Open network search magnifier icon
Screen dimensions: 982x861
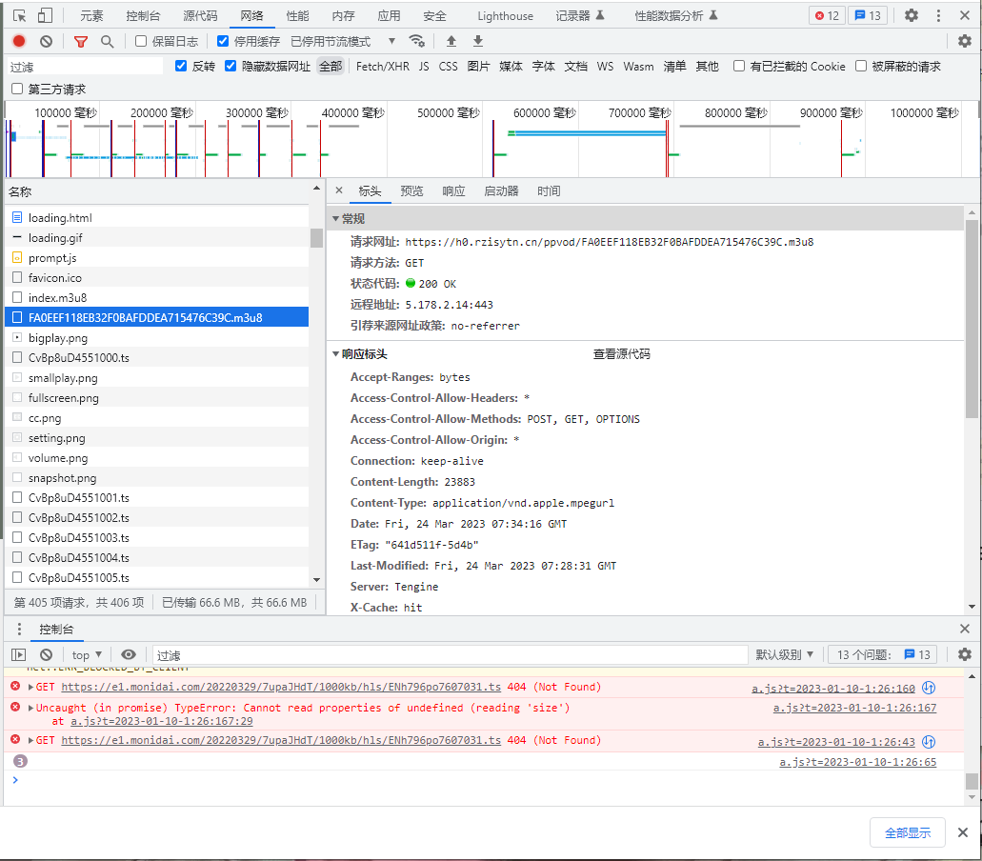point(107,41)
